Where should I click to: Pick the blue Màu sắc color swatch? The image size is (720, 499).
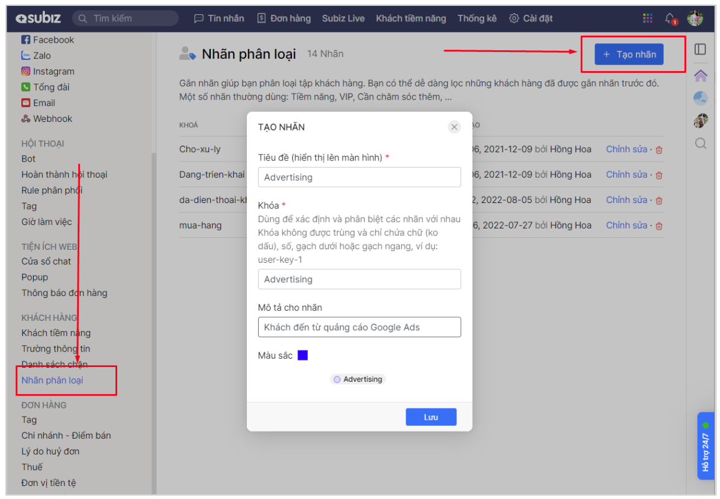coord(303,356)
